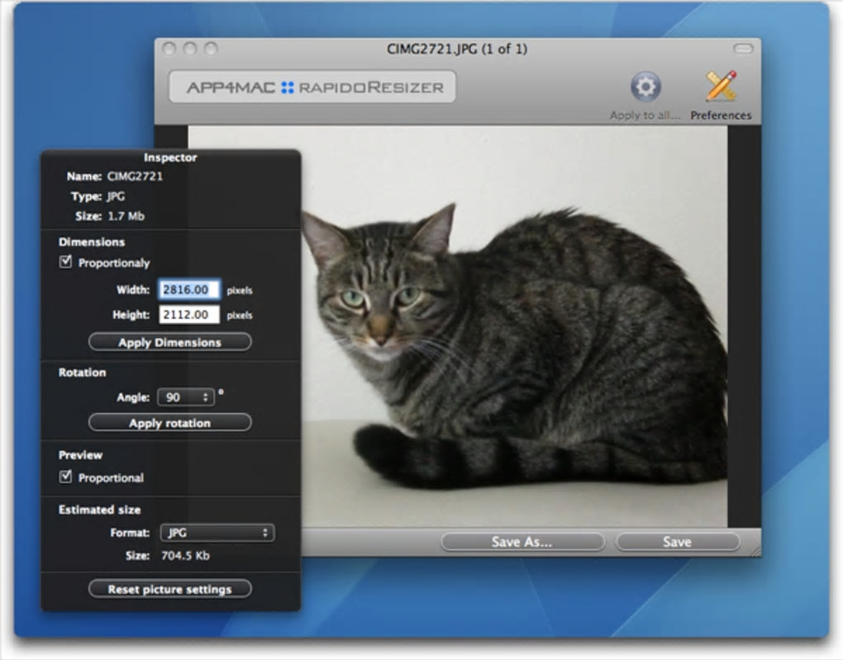Click the 1.7 Mb size value

pos(126,216)
